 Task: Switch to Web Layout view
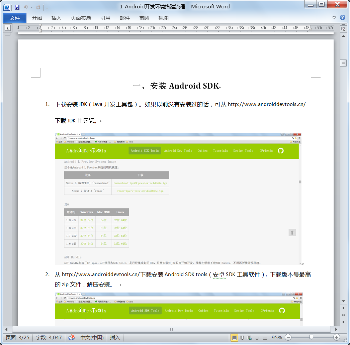tap(249, 338)
